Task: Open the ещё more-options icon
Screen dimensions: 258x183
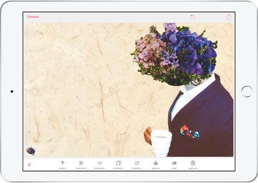Action: click(174, 165)
